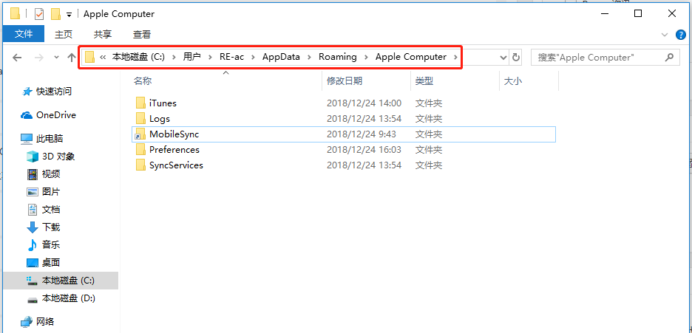Viewport: 692px width, 333px height.
Task: Switch to the 查看 ribbon tab
Action: tap(142, 34)
